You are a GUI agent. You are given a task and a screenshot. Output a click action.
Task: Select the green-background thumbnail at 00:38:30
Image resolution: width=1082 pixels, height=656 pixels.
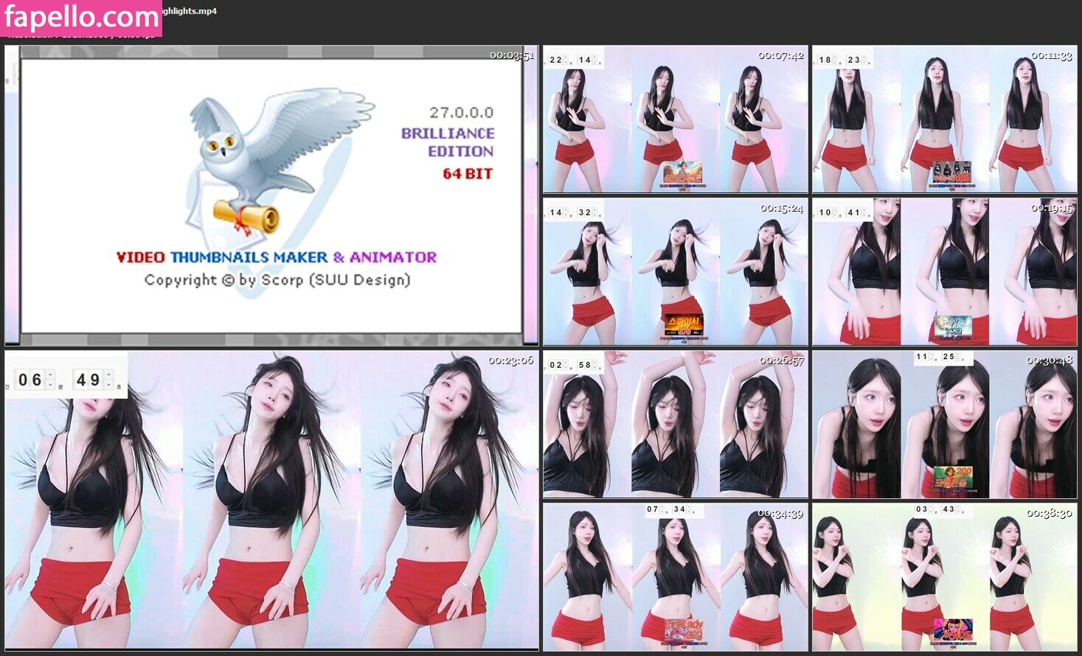(944, 577)
